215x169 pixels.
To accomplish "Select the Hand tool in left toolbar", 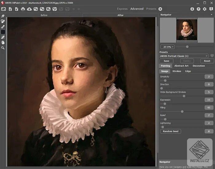I will [x=3, y=42].
